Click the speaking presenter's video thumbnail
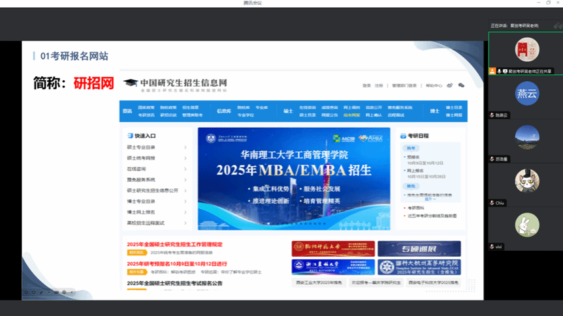The width and height of the screenshot is (563, 316). (x=526, y=50)
